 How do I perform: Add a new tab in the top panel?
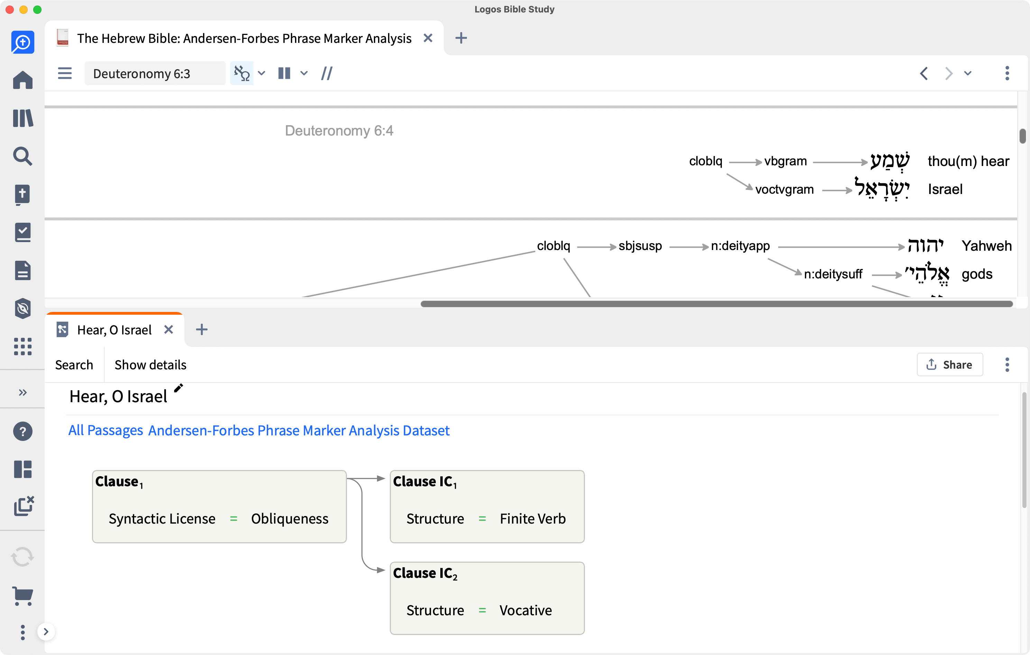[x=461, y=38]
